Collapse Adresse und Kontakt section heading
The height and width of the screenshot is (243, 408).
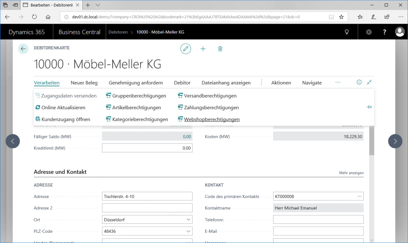point(60,172)
